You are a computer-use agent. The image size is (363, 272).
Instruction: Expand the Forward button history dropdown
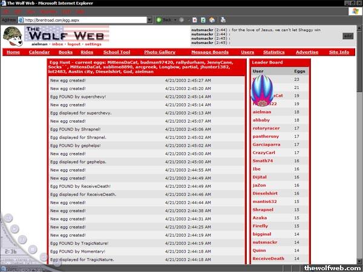[188, 20]
